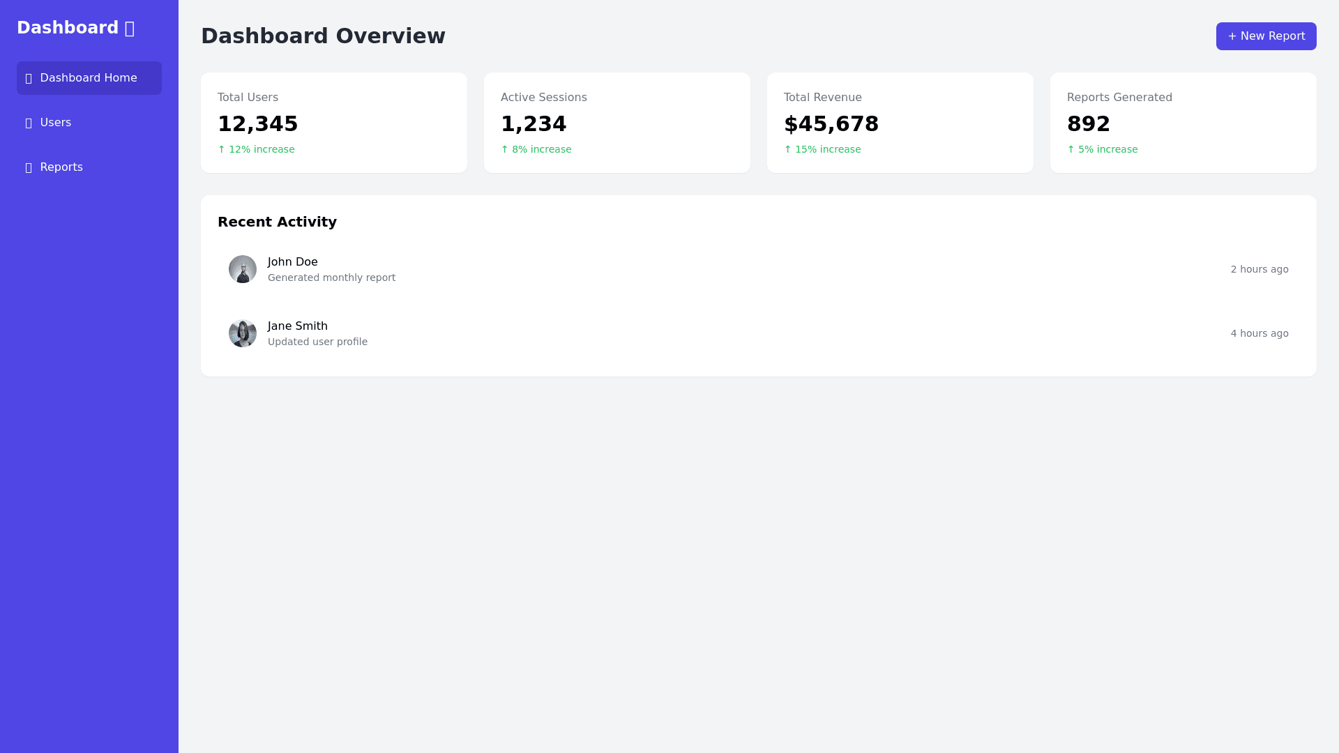
Task: Click the 12% increase indicator
Action: point(256,149)
